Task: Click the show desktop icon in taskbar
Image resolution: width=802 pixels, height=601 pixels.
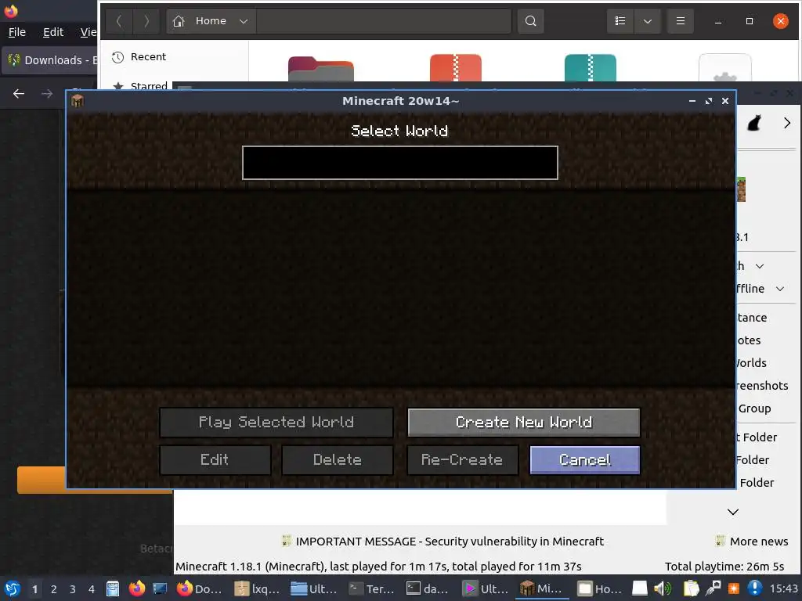Action: click(x=160, y=588)
